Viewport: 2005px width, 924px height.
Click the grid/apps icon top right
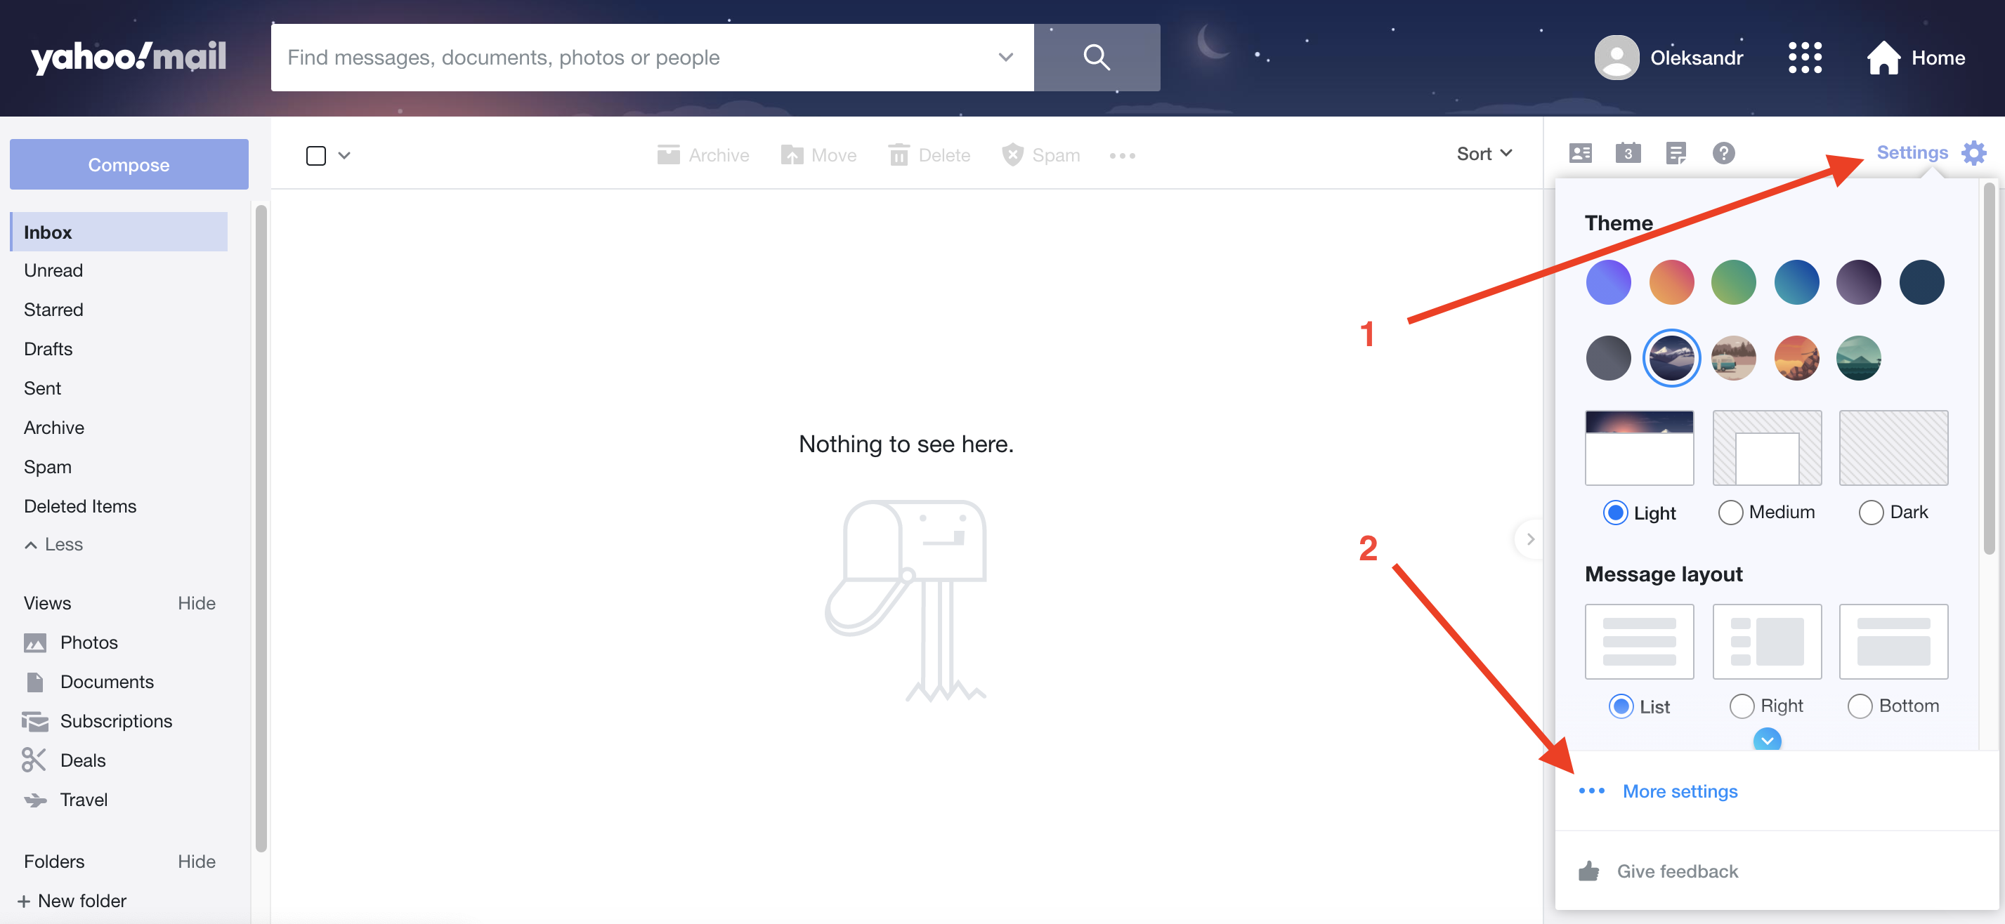(x=1807, y=56)
